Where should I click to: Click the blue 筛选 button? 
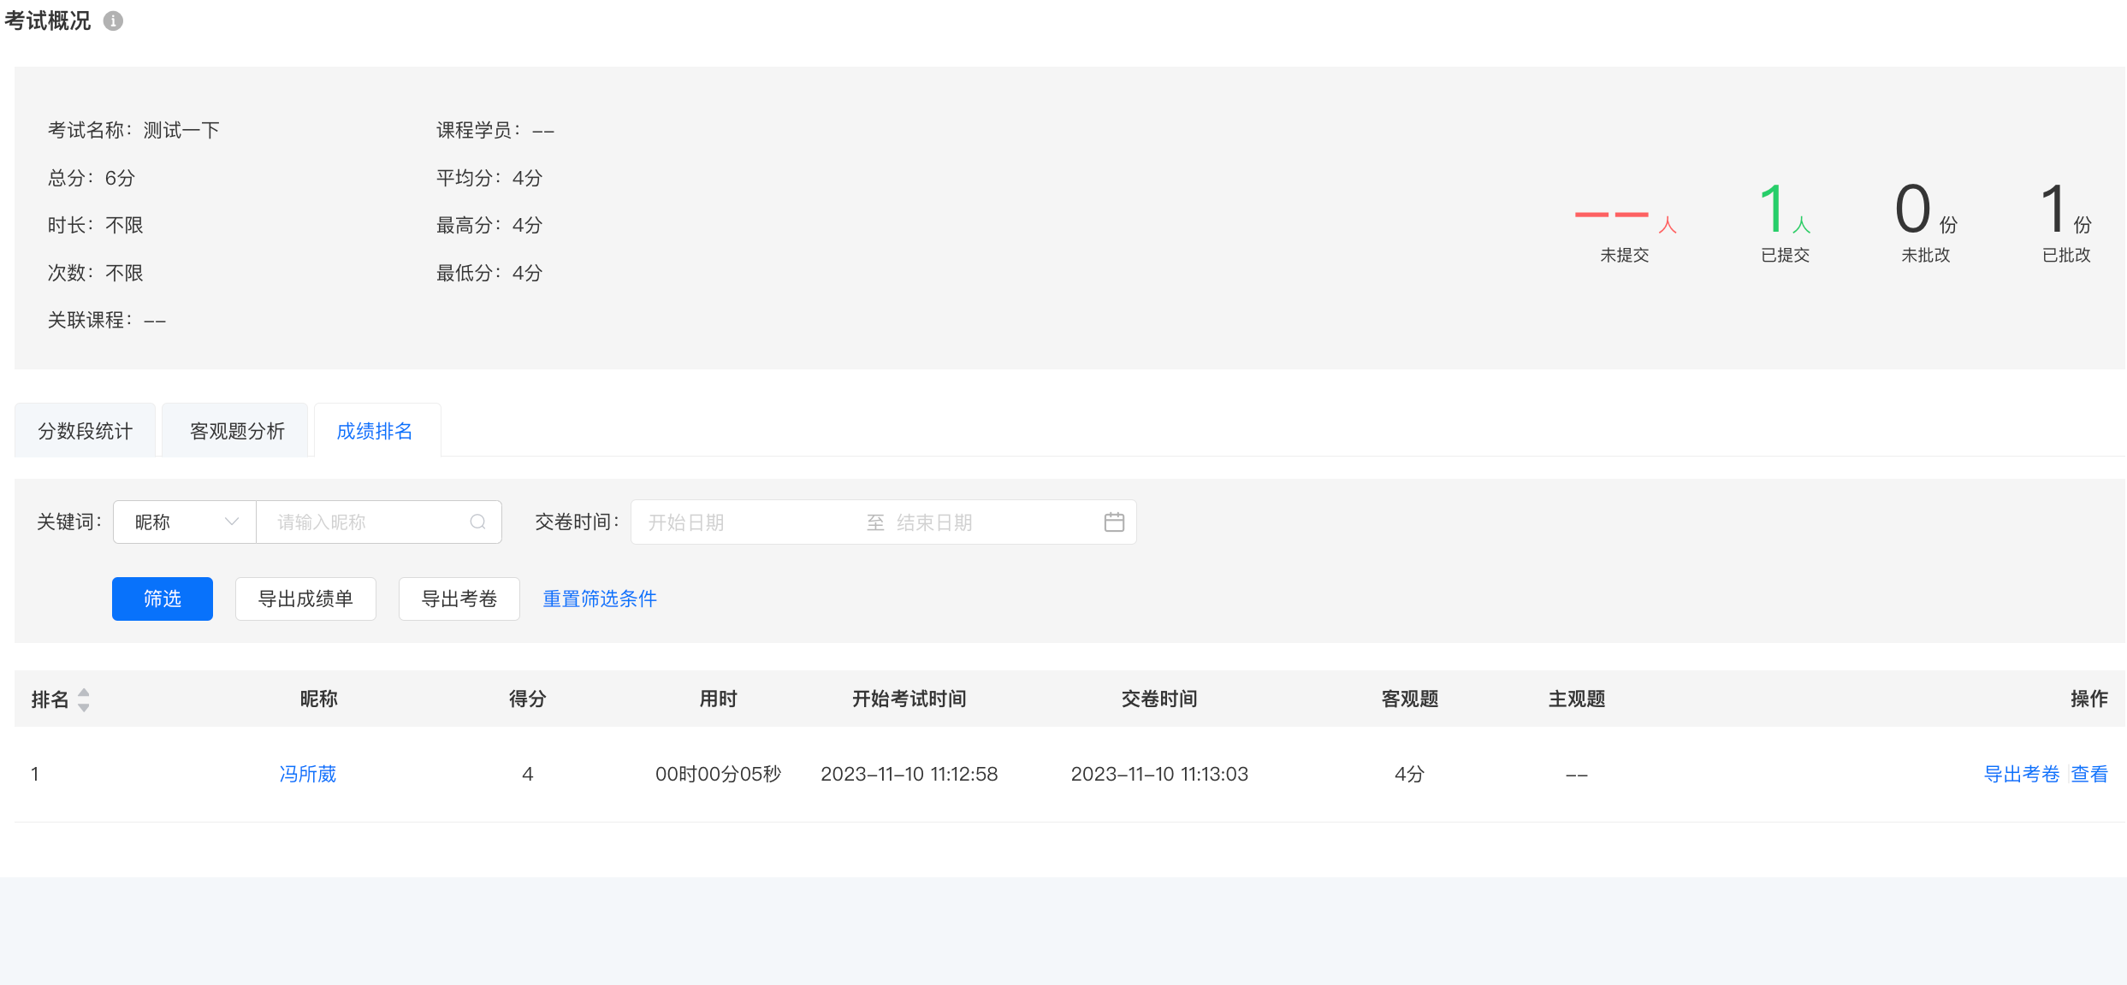pyautogui.click(x=163, y=599)
